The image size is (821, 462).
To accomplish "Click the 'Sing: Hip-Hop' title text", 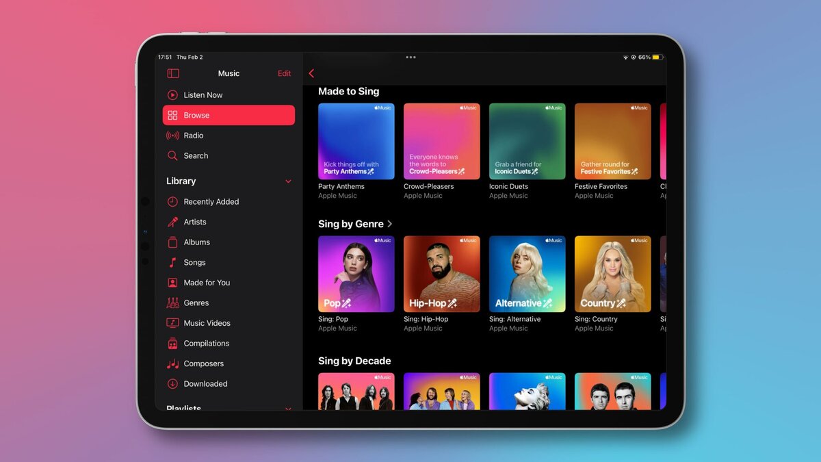I will click(426, 319).
